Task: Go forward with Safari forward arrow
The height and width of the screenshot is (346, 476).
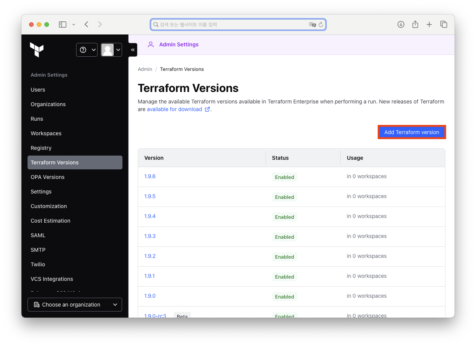Action: click(x=100, y=25)
